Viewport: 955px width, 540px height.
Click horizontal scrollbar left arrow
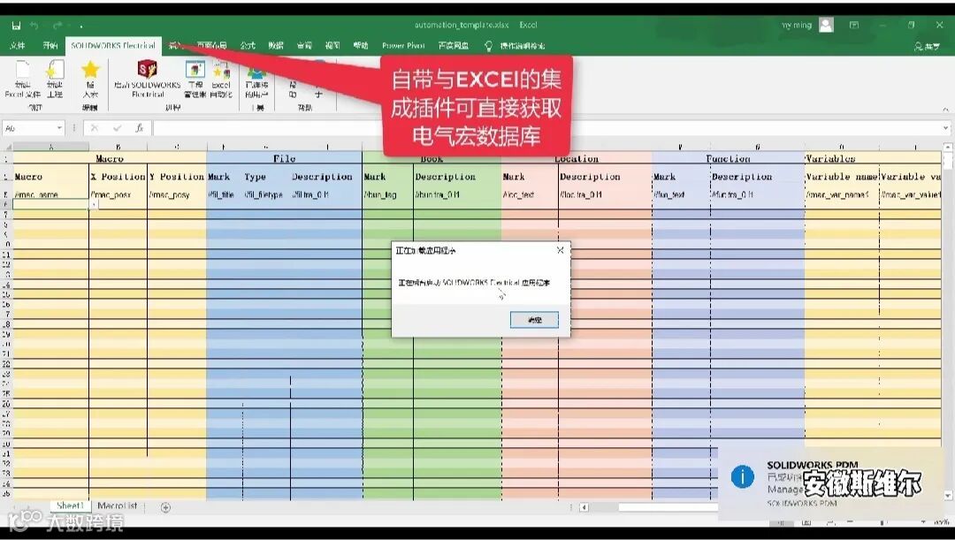pyautogui.click(x=584, y=507)
